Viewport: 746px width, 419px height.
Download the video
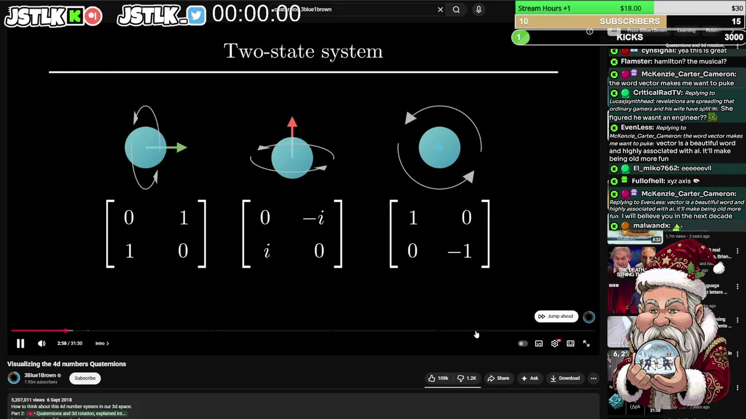click(564, 378)
